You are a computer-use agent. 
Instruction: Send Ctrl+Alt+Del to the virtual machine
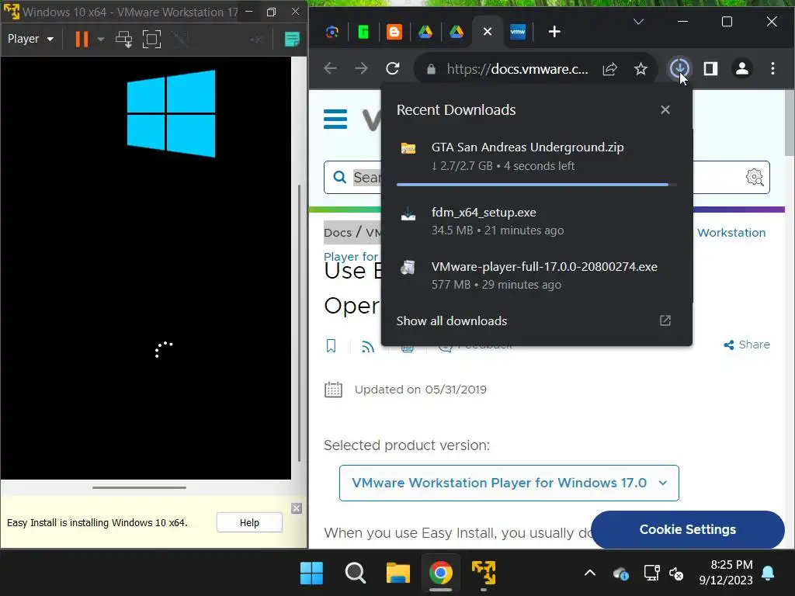coord(123,39)
